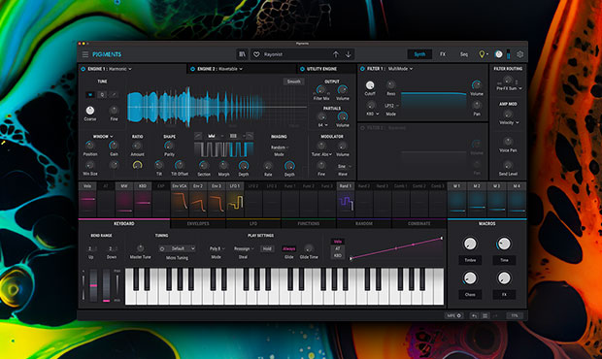
Task: Toggle Engine 1 power button
Action: coord(83,69)
